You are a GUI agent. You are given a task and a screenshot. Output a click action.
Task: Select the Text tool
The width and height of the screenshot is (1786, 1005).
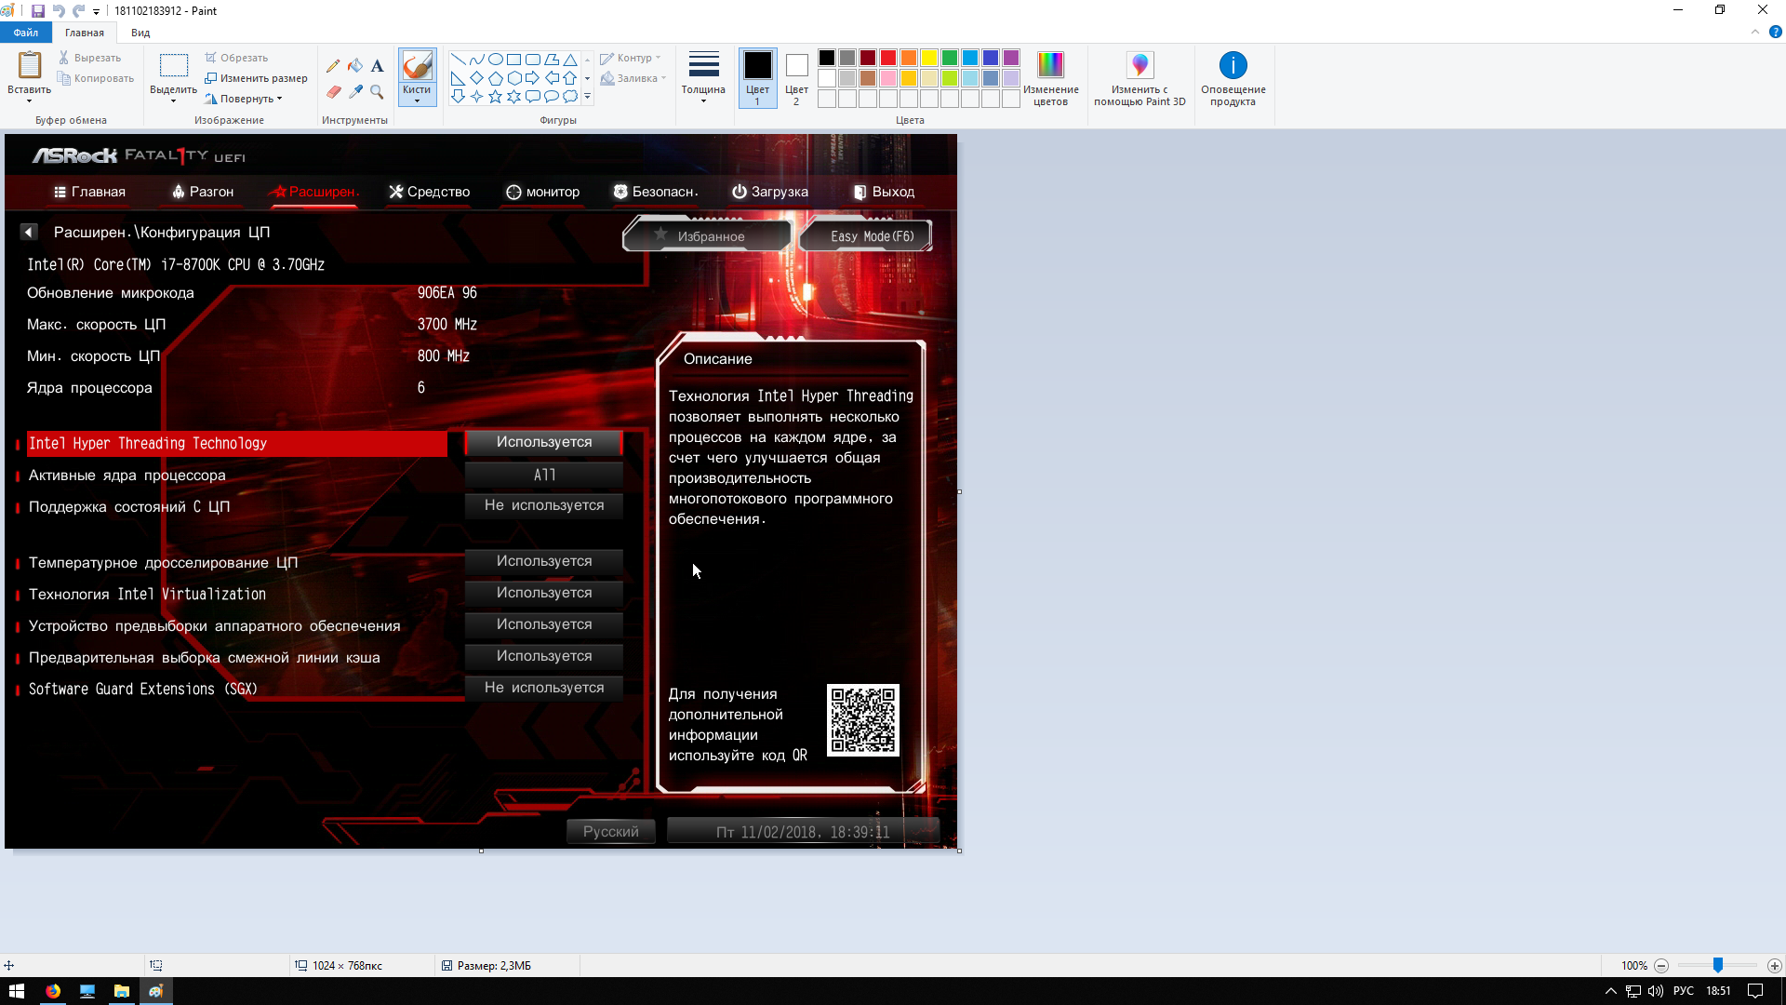pos(377,66)
